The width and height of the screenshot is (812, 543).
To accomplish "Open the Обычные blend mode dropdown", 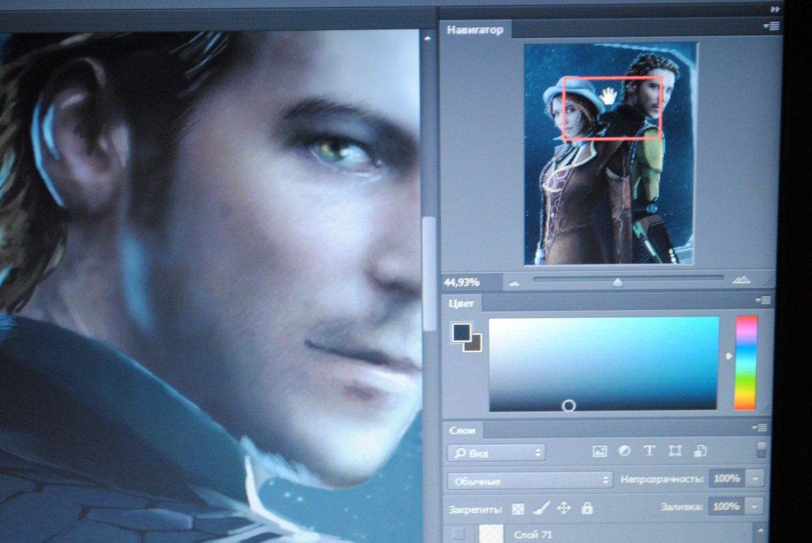I will pos(530,481).
